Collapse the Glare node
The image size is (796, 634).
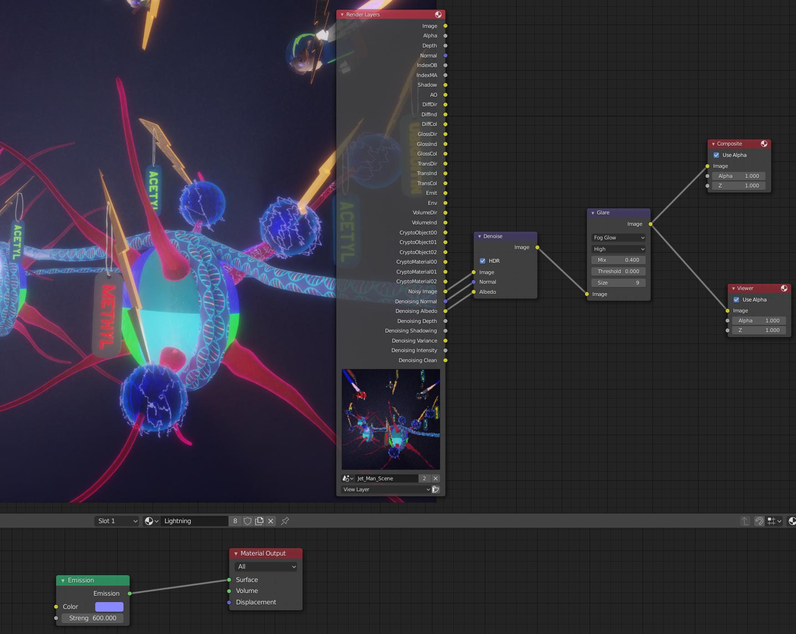pos(593,213)
